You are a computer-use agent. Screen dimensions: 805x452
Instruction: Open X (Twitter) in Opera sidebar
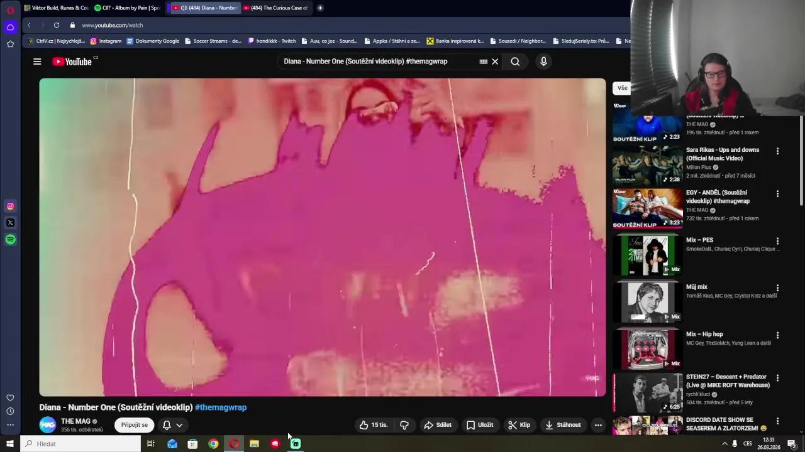click(x=10, y=223)
